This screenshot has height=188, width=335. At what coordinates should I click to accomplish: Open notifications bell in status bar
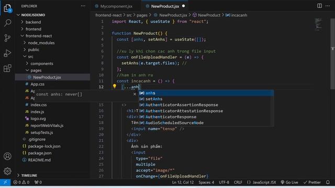point(328,182)
